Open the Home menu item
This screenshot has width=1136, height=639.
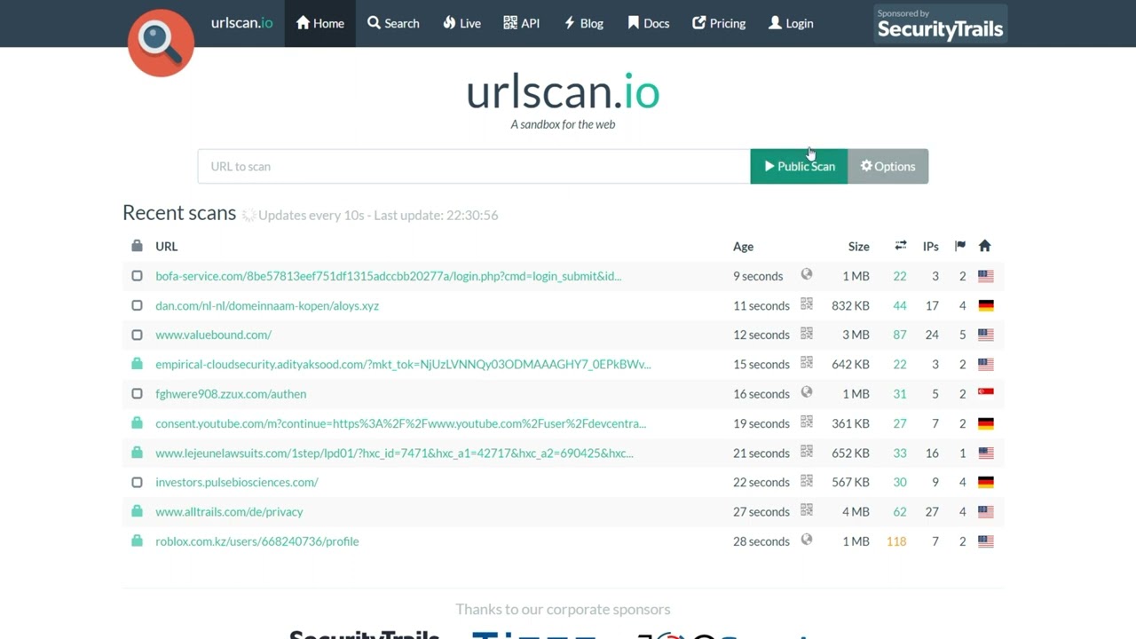(320, 23)
